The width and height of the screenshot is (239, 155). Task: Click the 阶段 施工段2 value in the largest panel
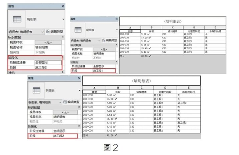(48, 67)
